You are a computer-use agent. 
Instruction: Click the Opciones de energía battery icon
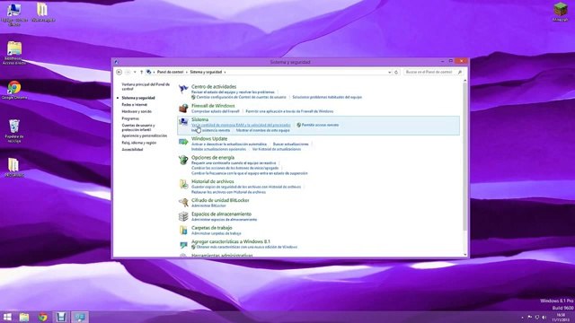pos(183,160)
